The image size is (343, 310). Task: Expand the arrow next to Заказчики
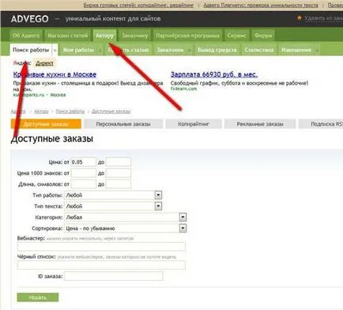tap(190, 50)
